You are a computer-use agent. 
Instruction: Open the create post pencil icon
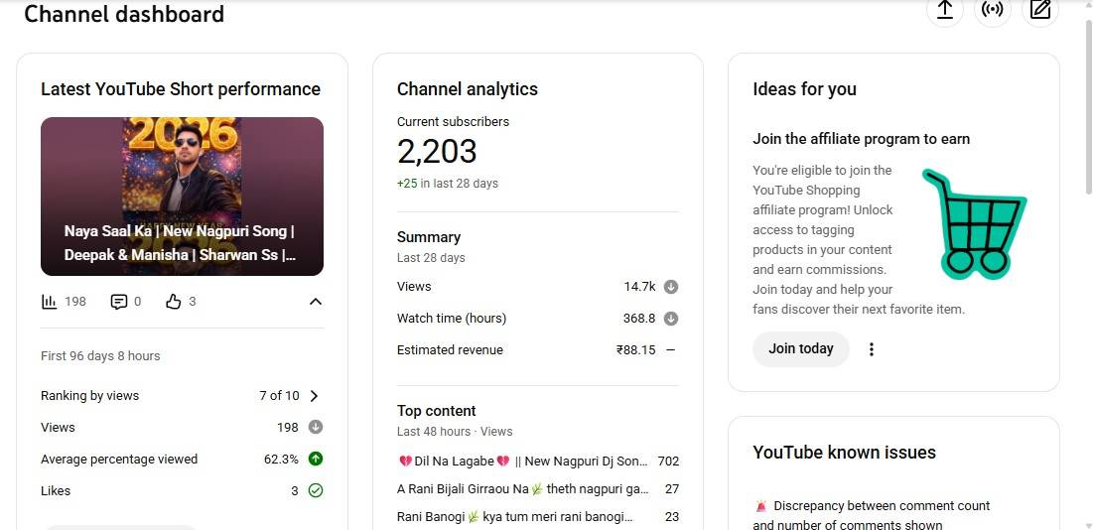(x=1039, y=10)
